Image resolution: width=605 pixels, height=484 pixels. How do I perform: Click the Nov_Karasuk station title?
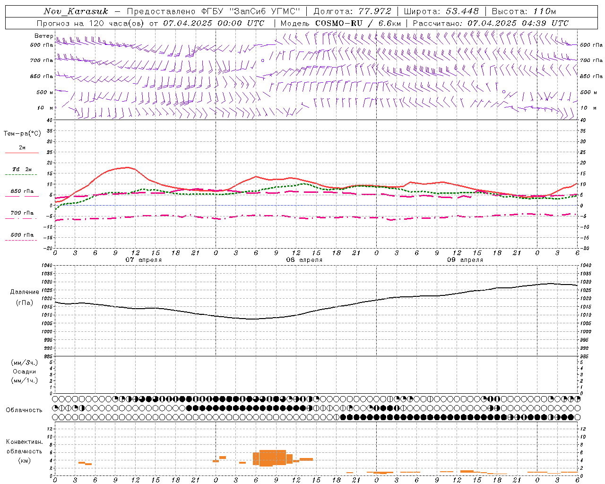(x=76, y=11)
